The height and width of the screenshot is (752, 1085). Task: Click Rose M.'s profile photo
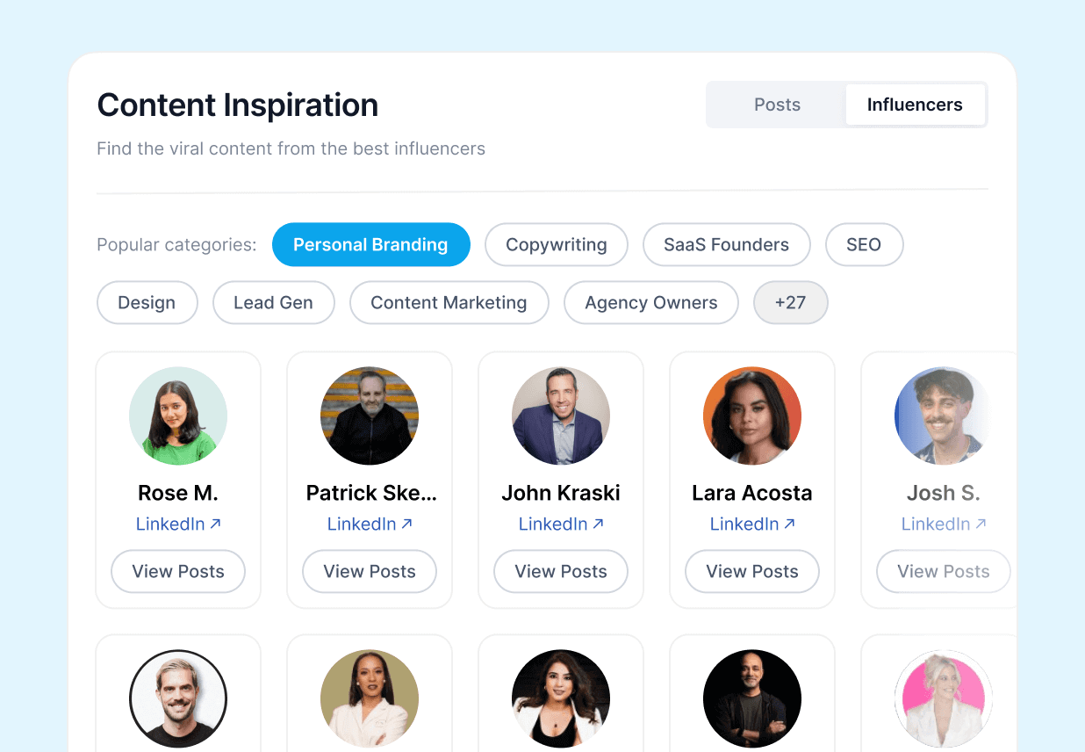coord(178,416)
